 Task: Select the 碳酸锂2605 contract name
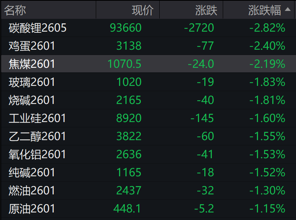[x=38, y=28]
